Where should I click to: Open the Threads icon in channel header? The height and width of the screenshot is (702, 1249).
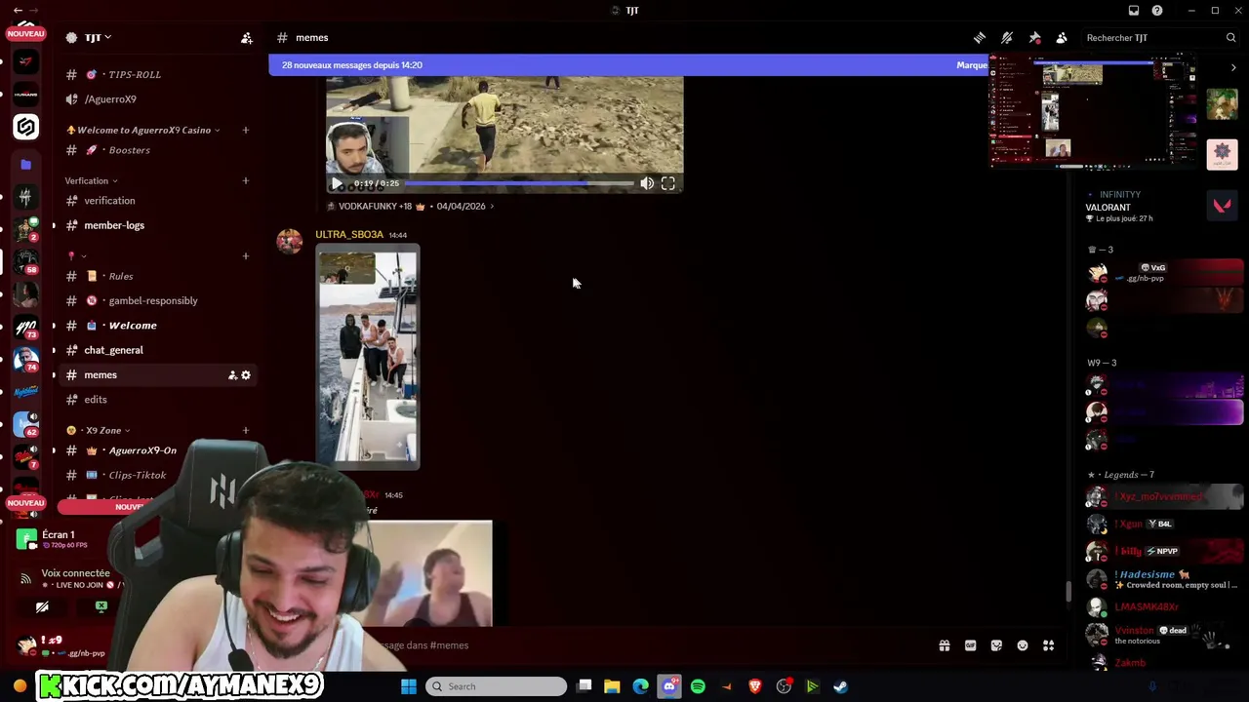980,38
